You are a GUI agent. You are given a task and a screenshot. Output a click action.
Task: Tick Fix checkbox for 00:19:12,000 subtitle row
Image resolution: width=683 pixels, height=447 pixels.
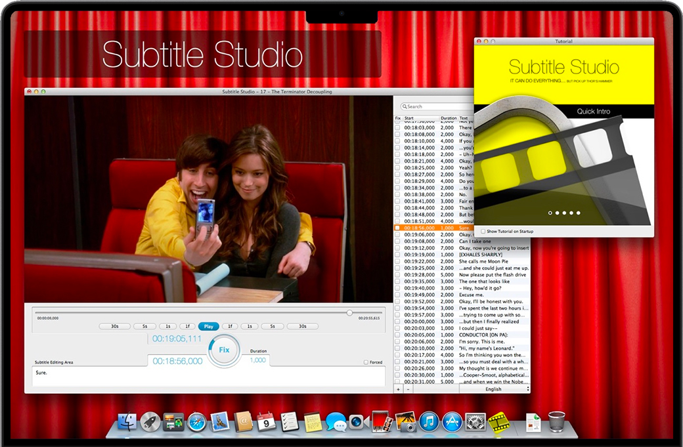coord(397,248)
